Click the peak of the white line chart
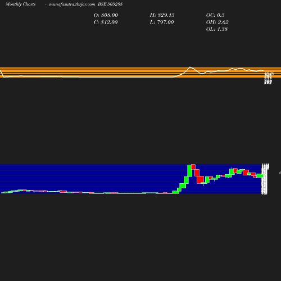The height and width of the screenshot is (281, 281). click(190, 67)
